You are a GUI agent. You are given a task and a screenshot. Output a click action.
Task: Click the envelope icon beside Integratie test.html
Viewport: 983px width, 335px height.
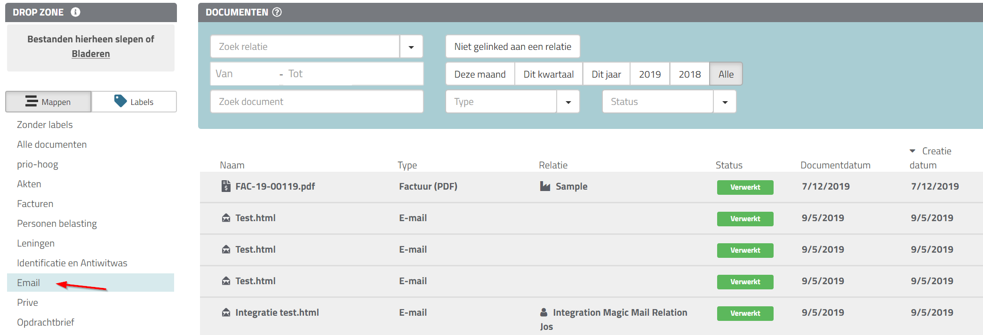(226, 312)
